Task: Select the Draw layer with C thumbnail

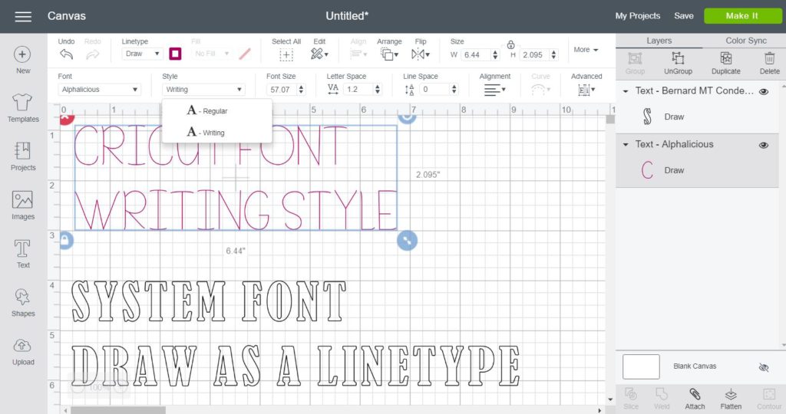Action: tap(697, 170)
